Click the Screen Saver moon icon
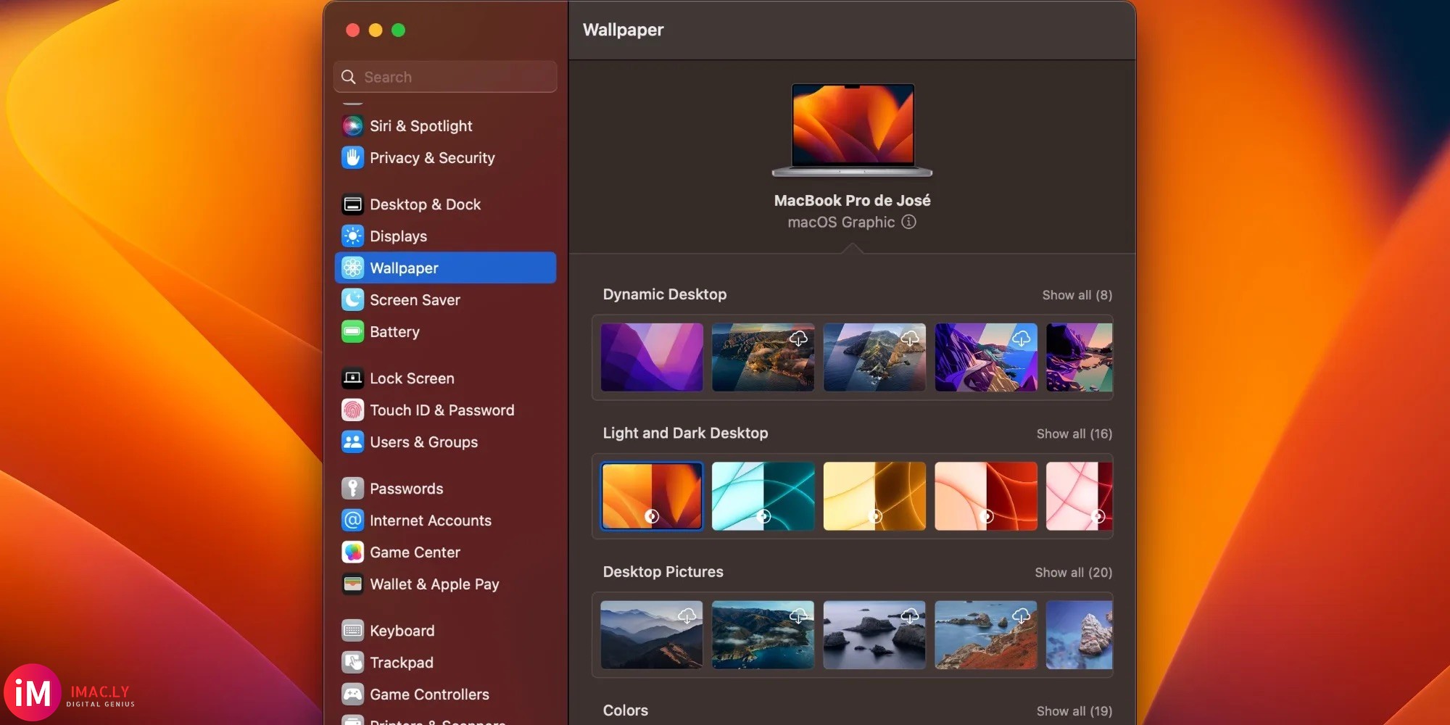Viewport: 1450px width, 725px height. point(352,300)
